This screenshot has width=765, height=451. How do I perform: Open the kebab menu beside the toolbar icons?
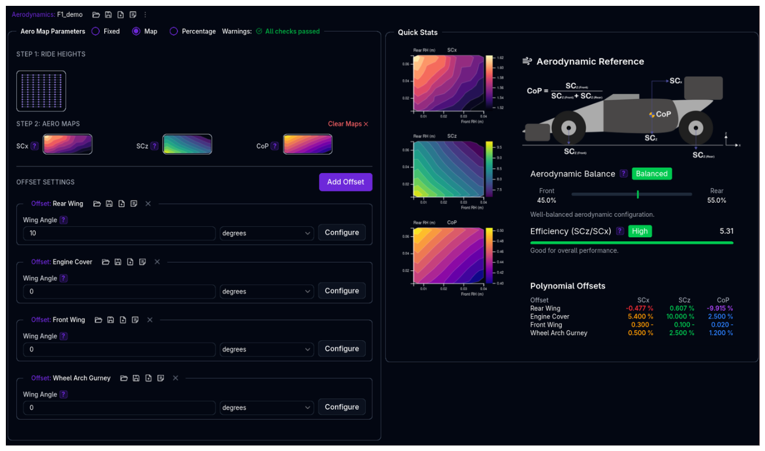(145, 15)
